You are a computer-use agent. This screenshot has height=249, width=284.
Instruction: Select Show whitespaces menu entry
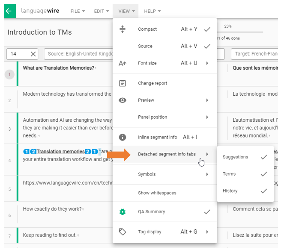click(157, 193)
